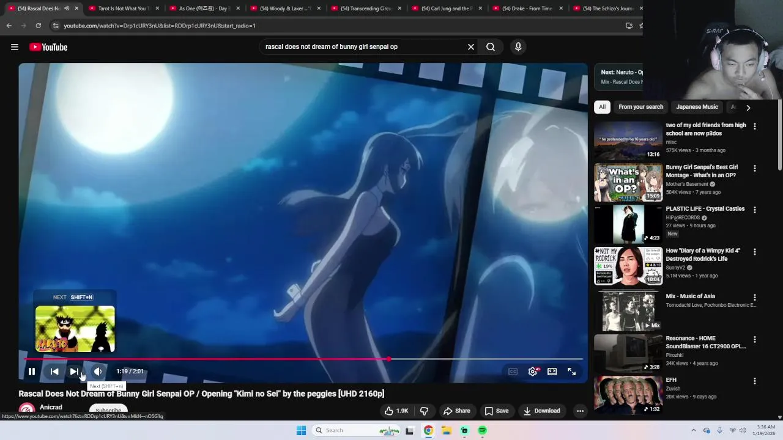
Task: Open Task View on the taskbar
Action: 409,430
